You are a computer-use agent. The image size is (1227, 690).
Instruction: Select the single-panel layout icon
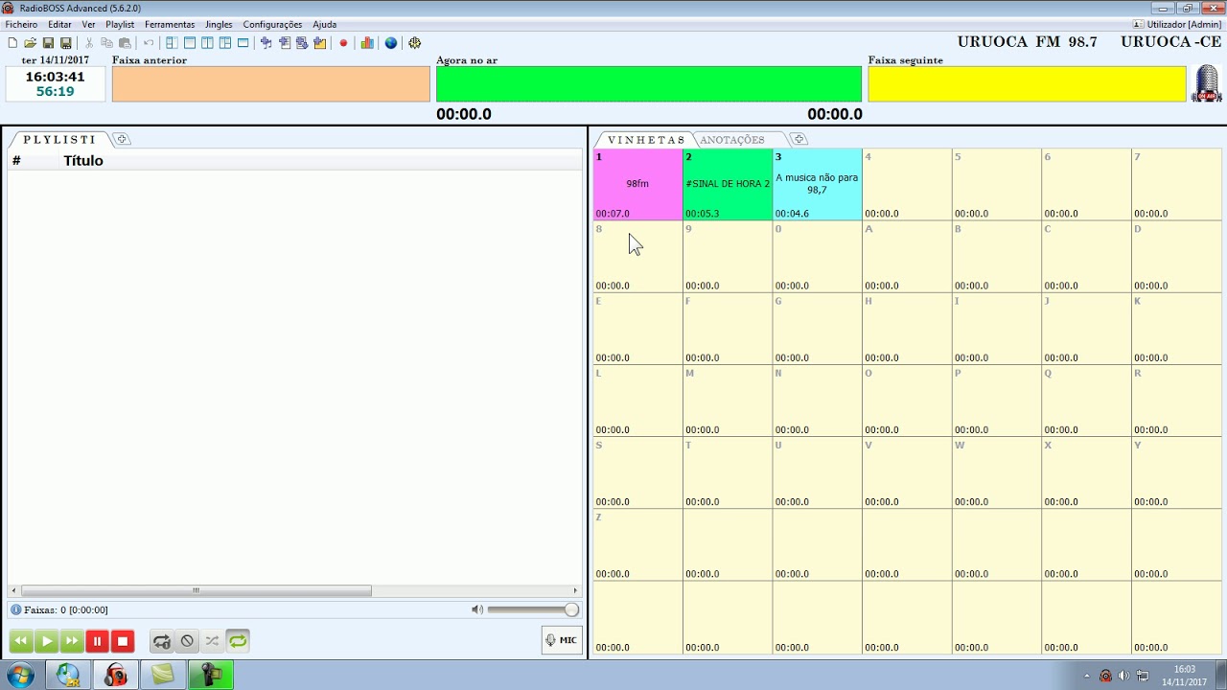tap(243, 43)
